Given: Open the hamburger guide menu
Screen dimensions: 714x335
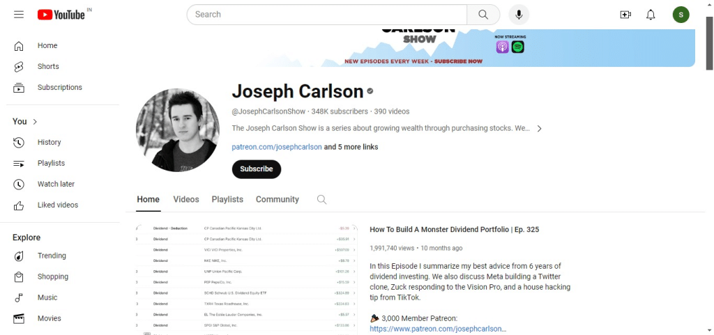Looking at the screenshot, I should point(19,15).
